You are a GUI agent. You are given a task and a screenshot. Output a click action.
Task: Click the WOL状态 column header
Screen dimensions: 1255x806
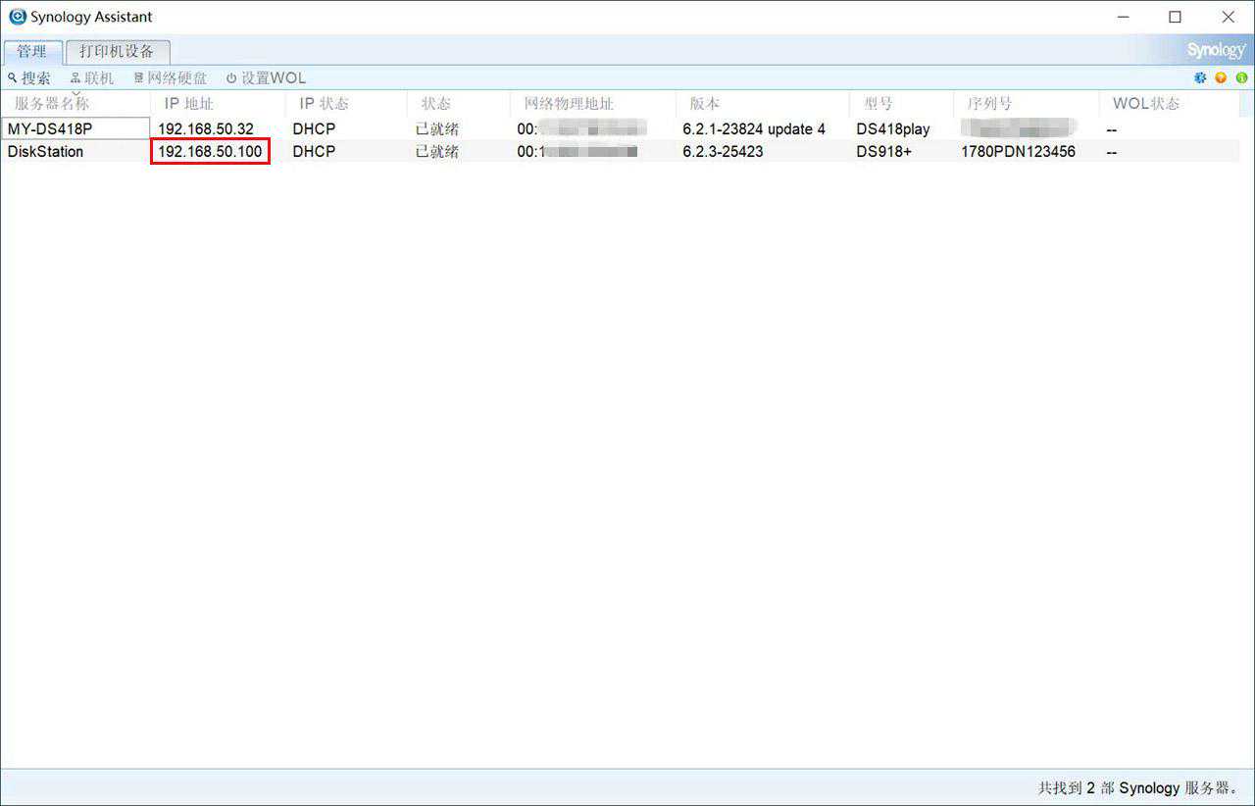[1145, 104]
